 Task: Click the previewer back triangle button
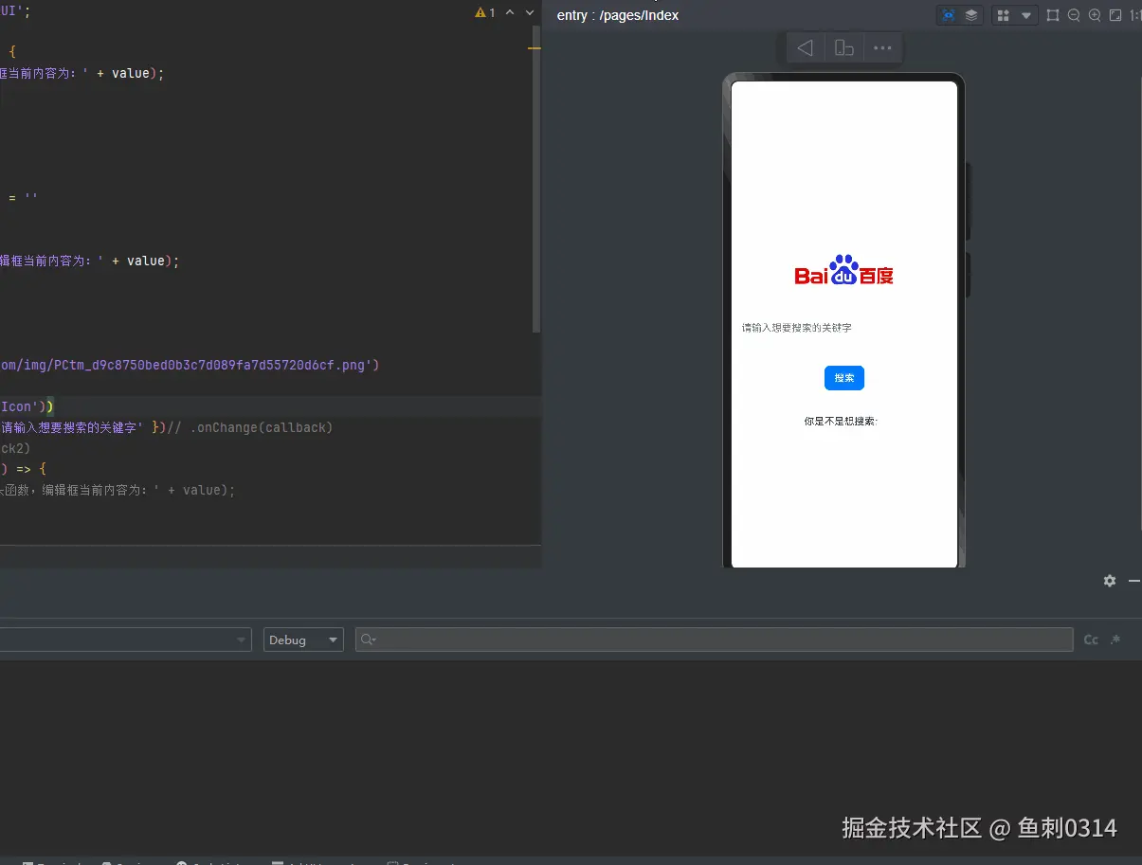pyautogui.click(x=806, y=47)
